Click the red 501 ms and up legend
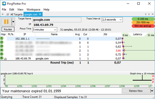The height and width of the screenshot is (99, 155). (x=143, y=26)
